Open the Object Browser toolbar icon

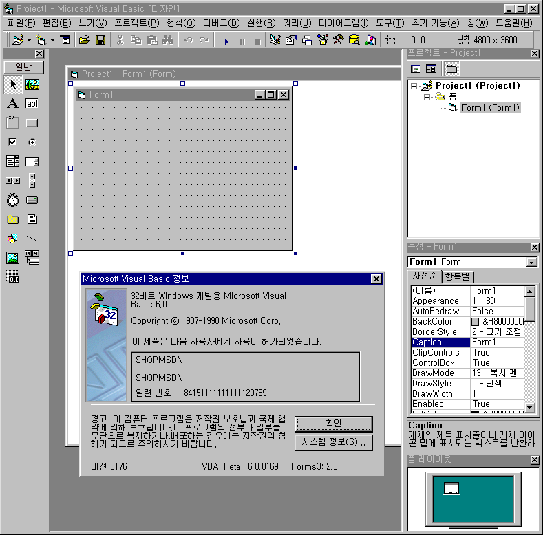(x=323, y=40)
